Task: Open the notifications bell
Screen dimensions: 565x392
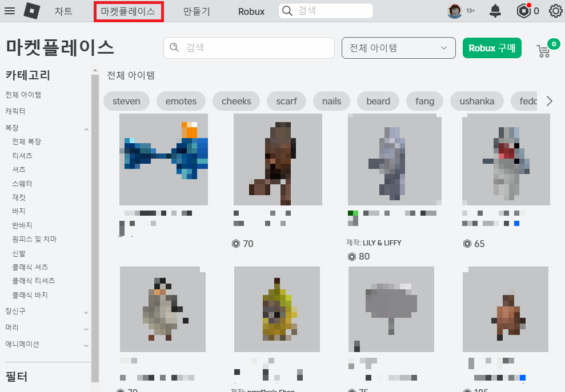Action: (495, 11)
